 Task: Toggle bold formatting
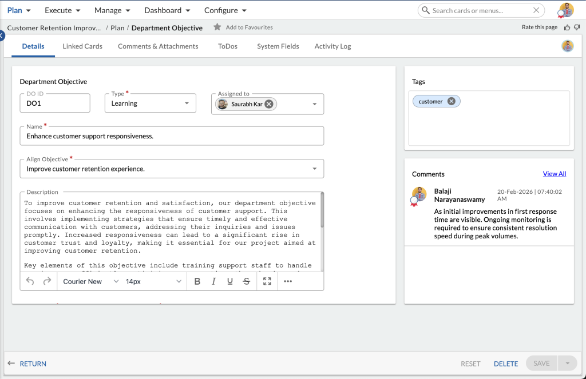197,281
